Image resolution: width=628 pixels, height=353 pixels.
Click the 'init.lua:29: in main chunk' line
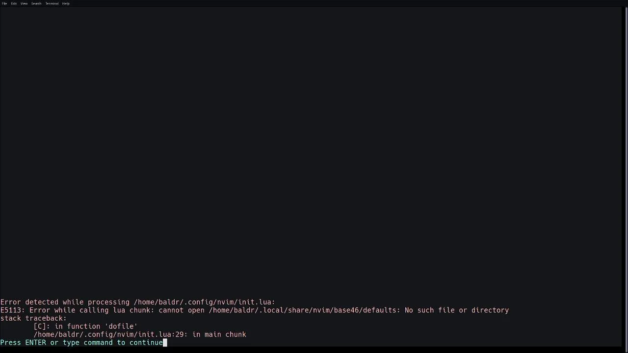coord(140,334)
